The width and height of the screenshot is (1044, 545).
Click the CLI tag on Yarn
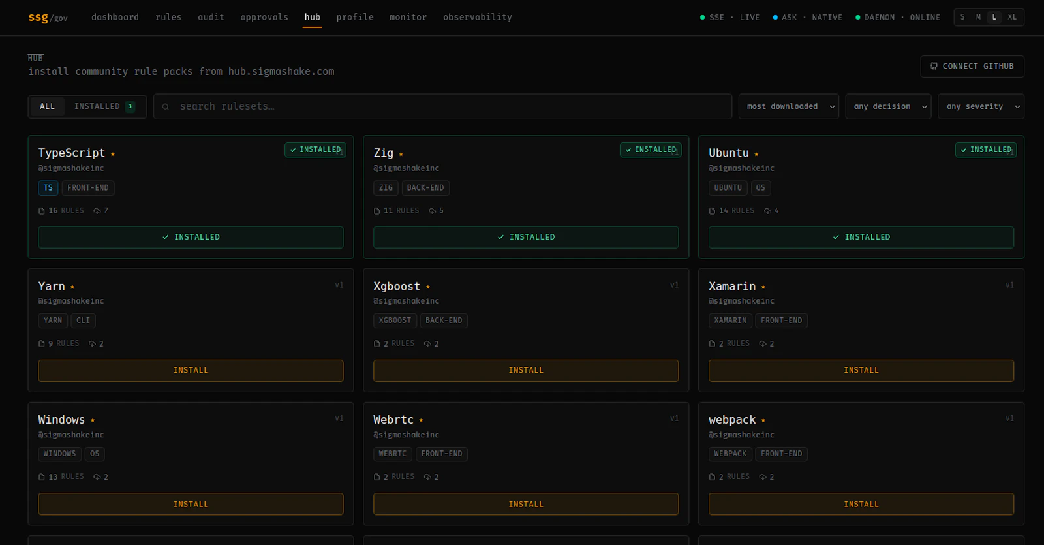(x=84, y=320)
